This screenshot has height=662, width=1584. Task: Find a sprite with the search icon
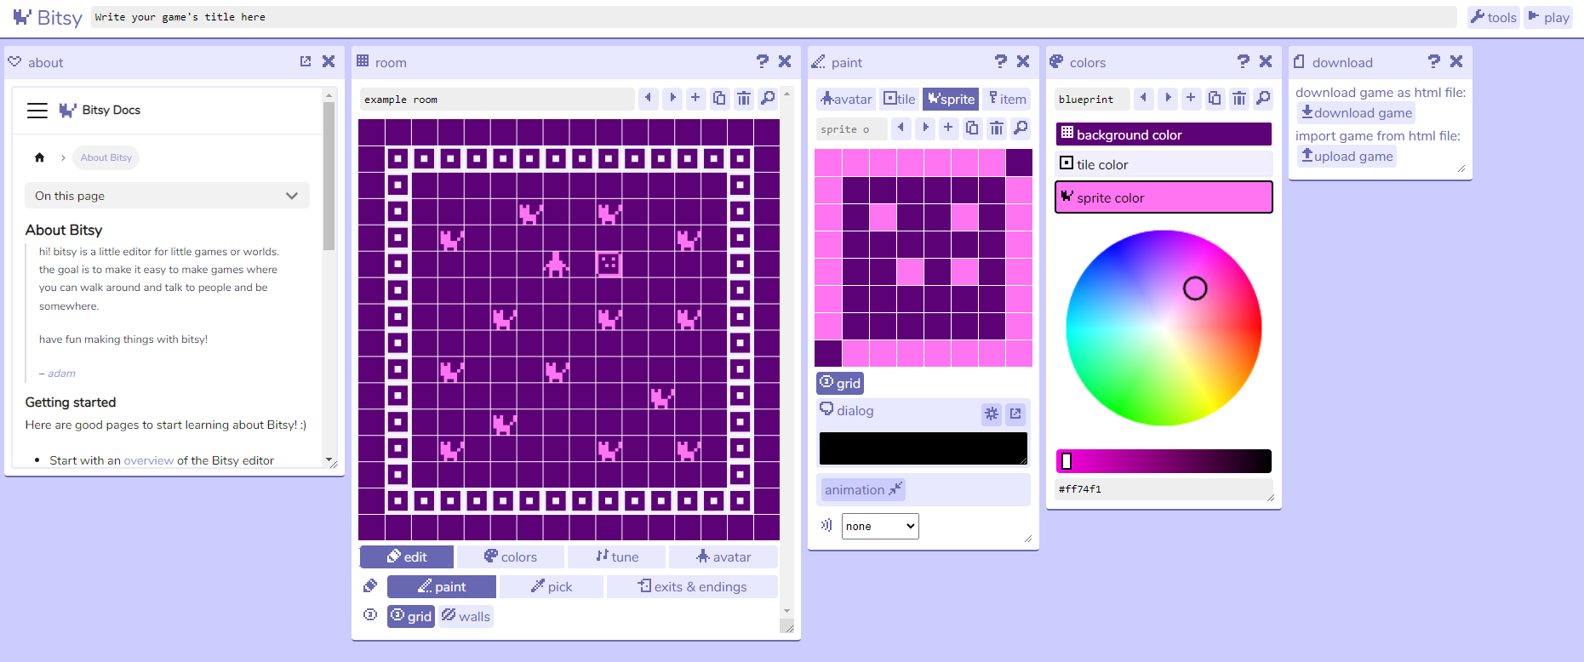point(1021,128)
